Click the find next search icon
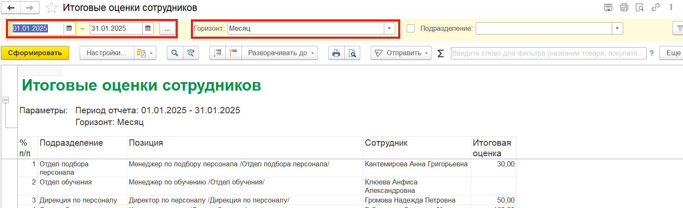Viewport: 683px width, 208px height. [191, 53]
